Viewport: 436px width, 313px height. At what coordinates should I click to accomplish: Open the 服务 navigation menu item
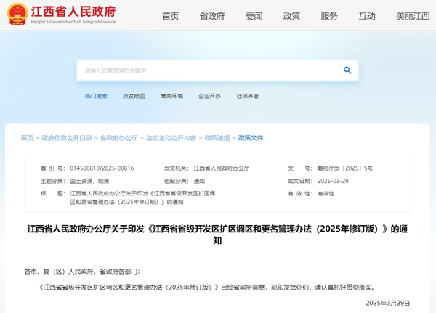(329, 16)
